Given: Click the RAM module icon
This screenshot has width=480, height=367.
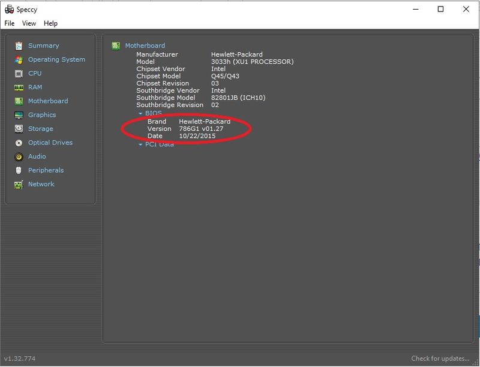Looking at the screenshot, I should coord(19,88).
